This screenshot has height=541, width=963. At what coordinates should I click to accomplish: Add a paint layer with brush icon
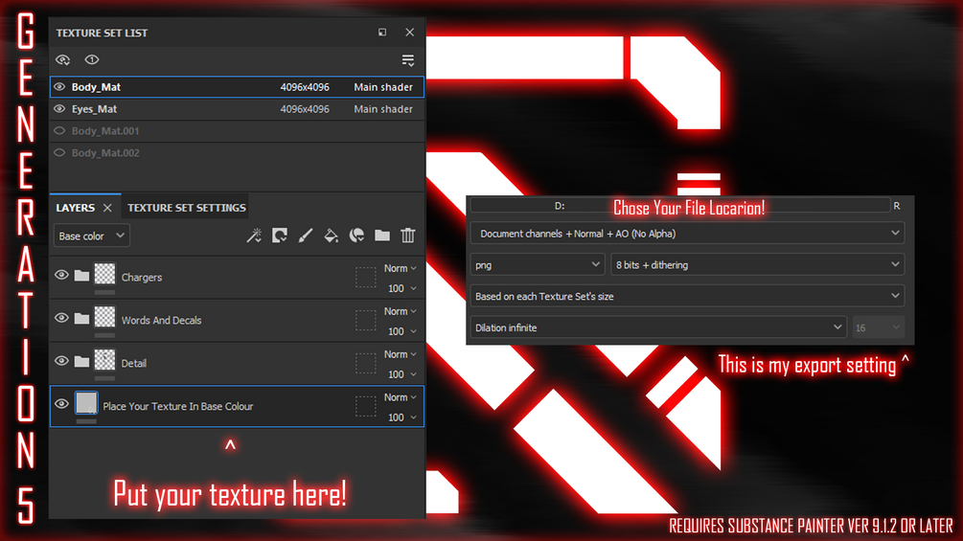click(x=306, y=236)
